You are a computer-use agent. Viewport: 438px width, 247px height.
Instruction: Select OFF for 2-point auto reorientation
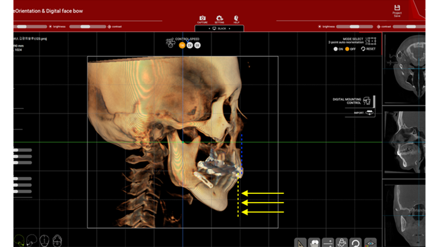point(347,49)
